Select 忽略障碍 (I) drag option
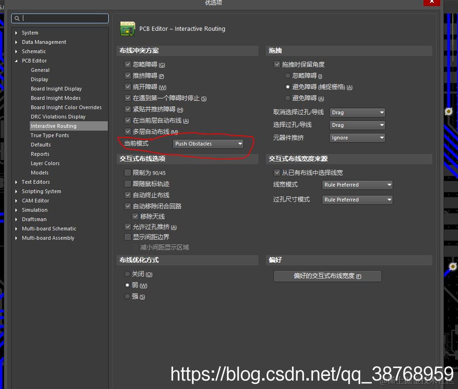 click(288, 76)
